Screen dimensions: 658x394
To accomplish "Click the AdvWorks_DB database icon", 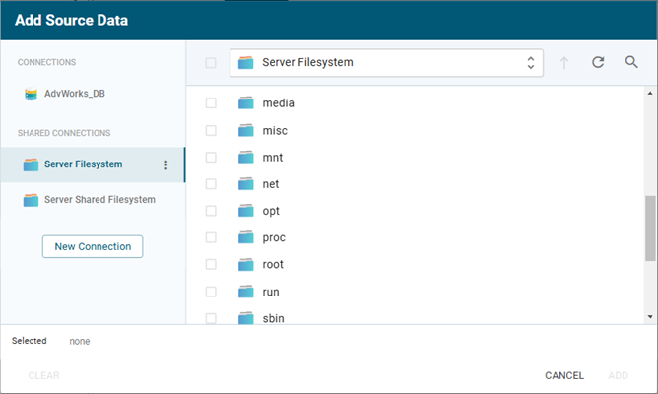I will tap(31, 95).
